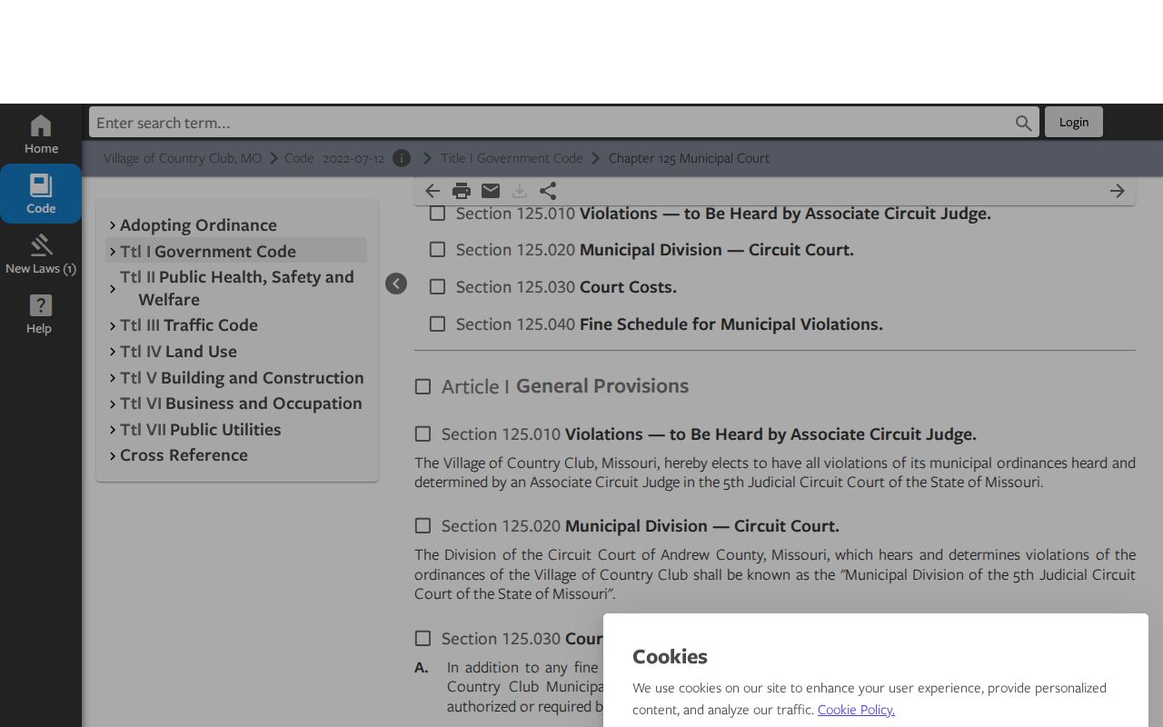Image resolution: width=1163 pixels, height=727 pixels.
Task: Open Section 125.030 Court Costs link
Action: pyautogui.click(x=566, y=286)
